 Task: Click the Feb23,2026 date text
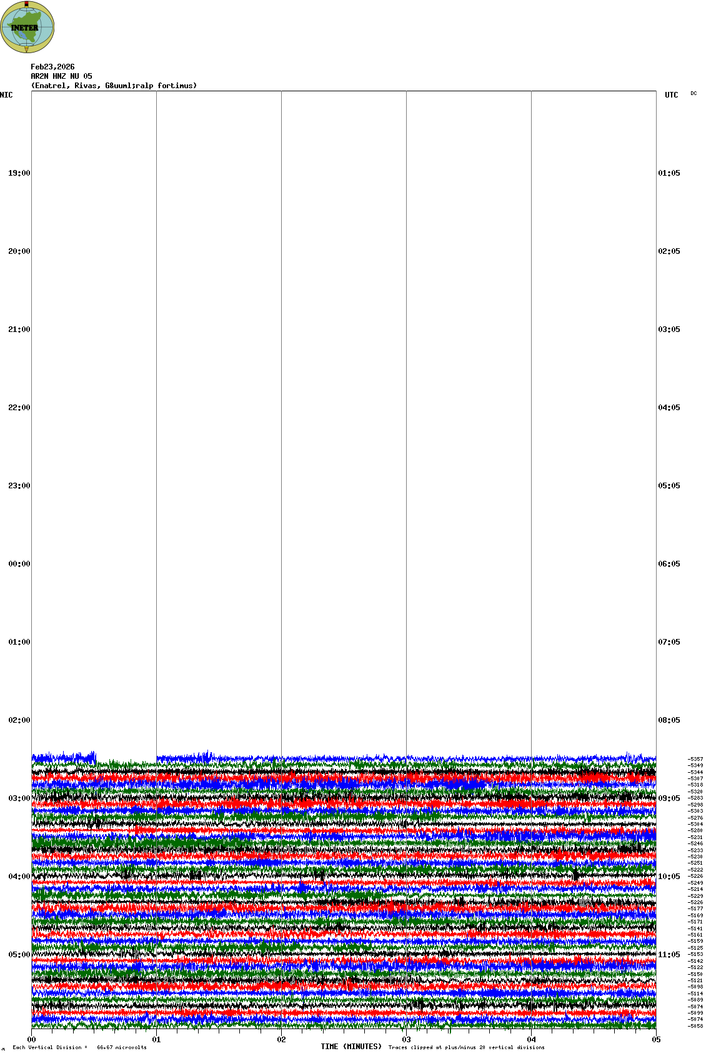point(52,67)
